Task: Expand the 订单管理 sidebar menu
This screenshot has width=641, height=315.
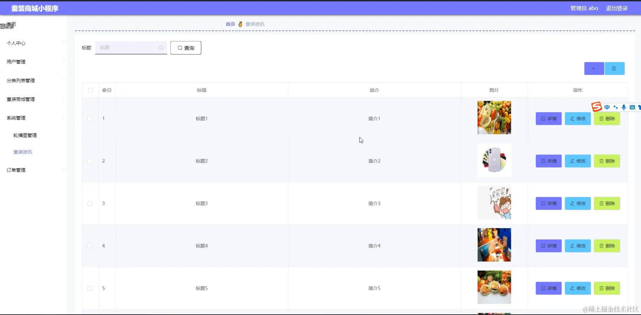Action: 34,170
